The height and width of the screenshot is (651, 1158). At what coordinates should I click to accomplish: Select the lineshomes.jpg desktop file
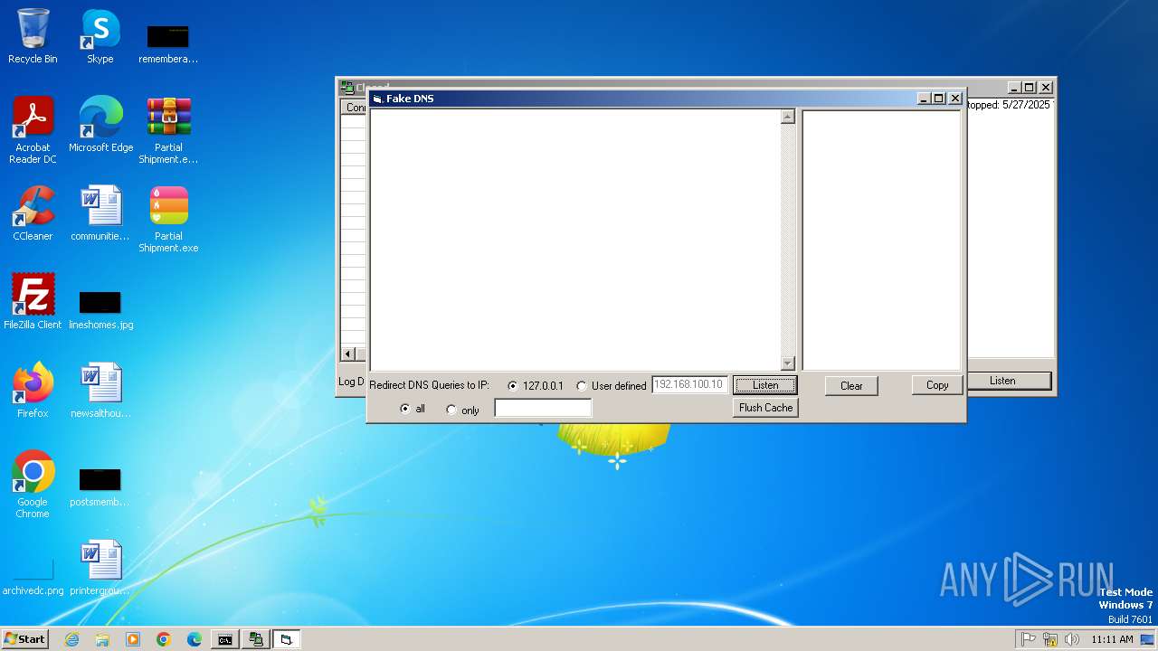[100, 309]
